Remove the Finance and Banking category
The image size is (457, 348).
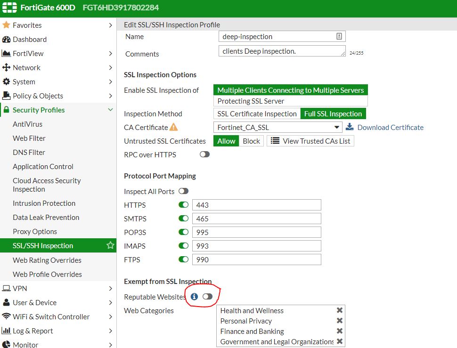(339, 331)
